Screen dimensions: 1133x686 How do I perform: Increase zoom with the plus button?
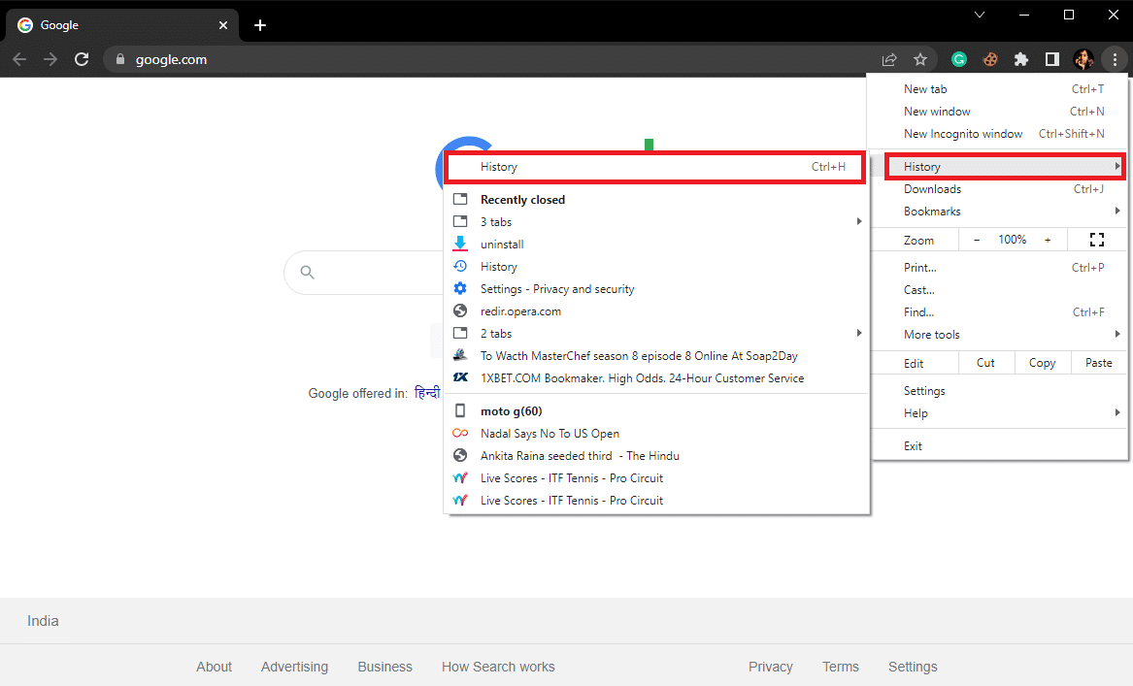(1047, 240)
